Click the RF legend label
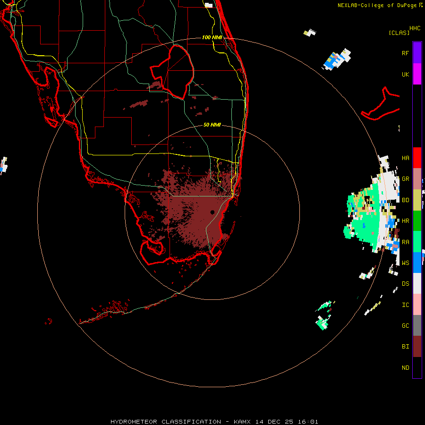The width and height of the screenshot is (425, 425). [405, 53]
